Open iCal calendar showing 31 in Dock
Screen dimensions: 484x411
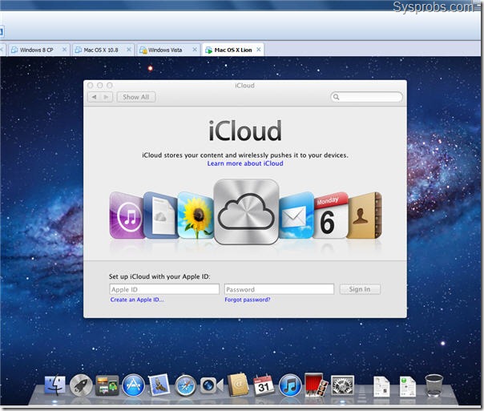[264, 385]
